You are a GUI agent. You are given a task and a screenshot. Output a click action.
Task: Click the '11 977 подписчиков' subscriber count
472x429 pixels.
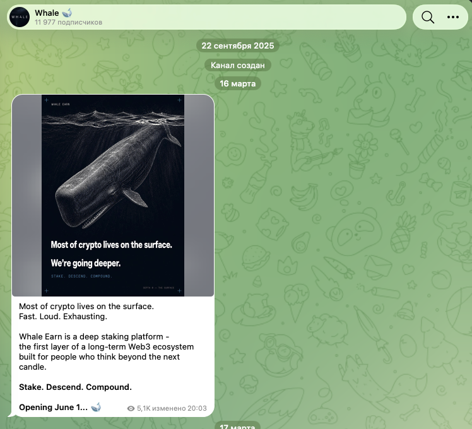pos(68,22)
